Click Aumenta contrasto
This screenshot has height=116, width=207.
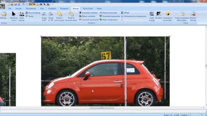[88, 13]
